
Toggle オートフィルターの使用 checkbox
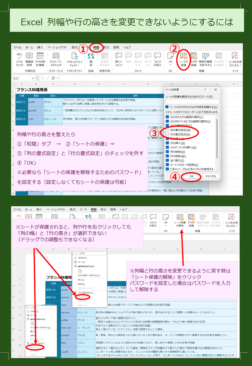[167, 165]
